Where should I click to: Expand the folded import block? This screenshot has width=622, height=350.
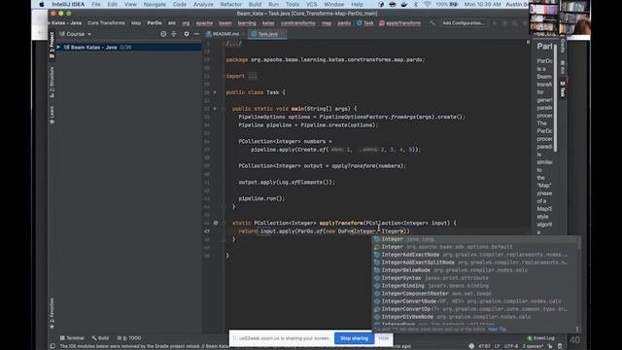point(253,76)
